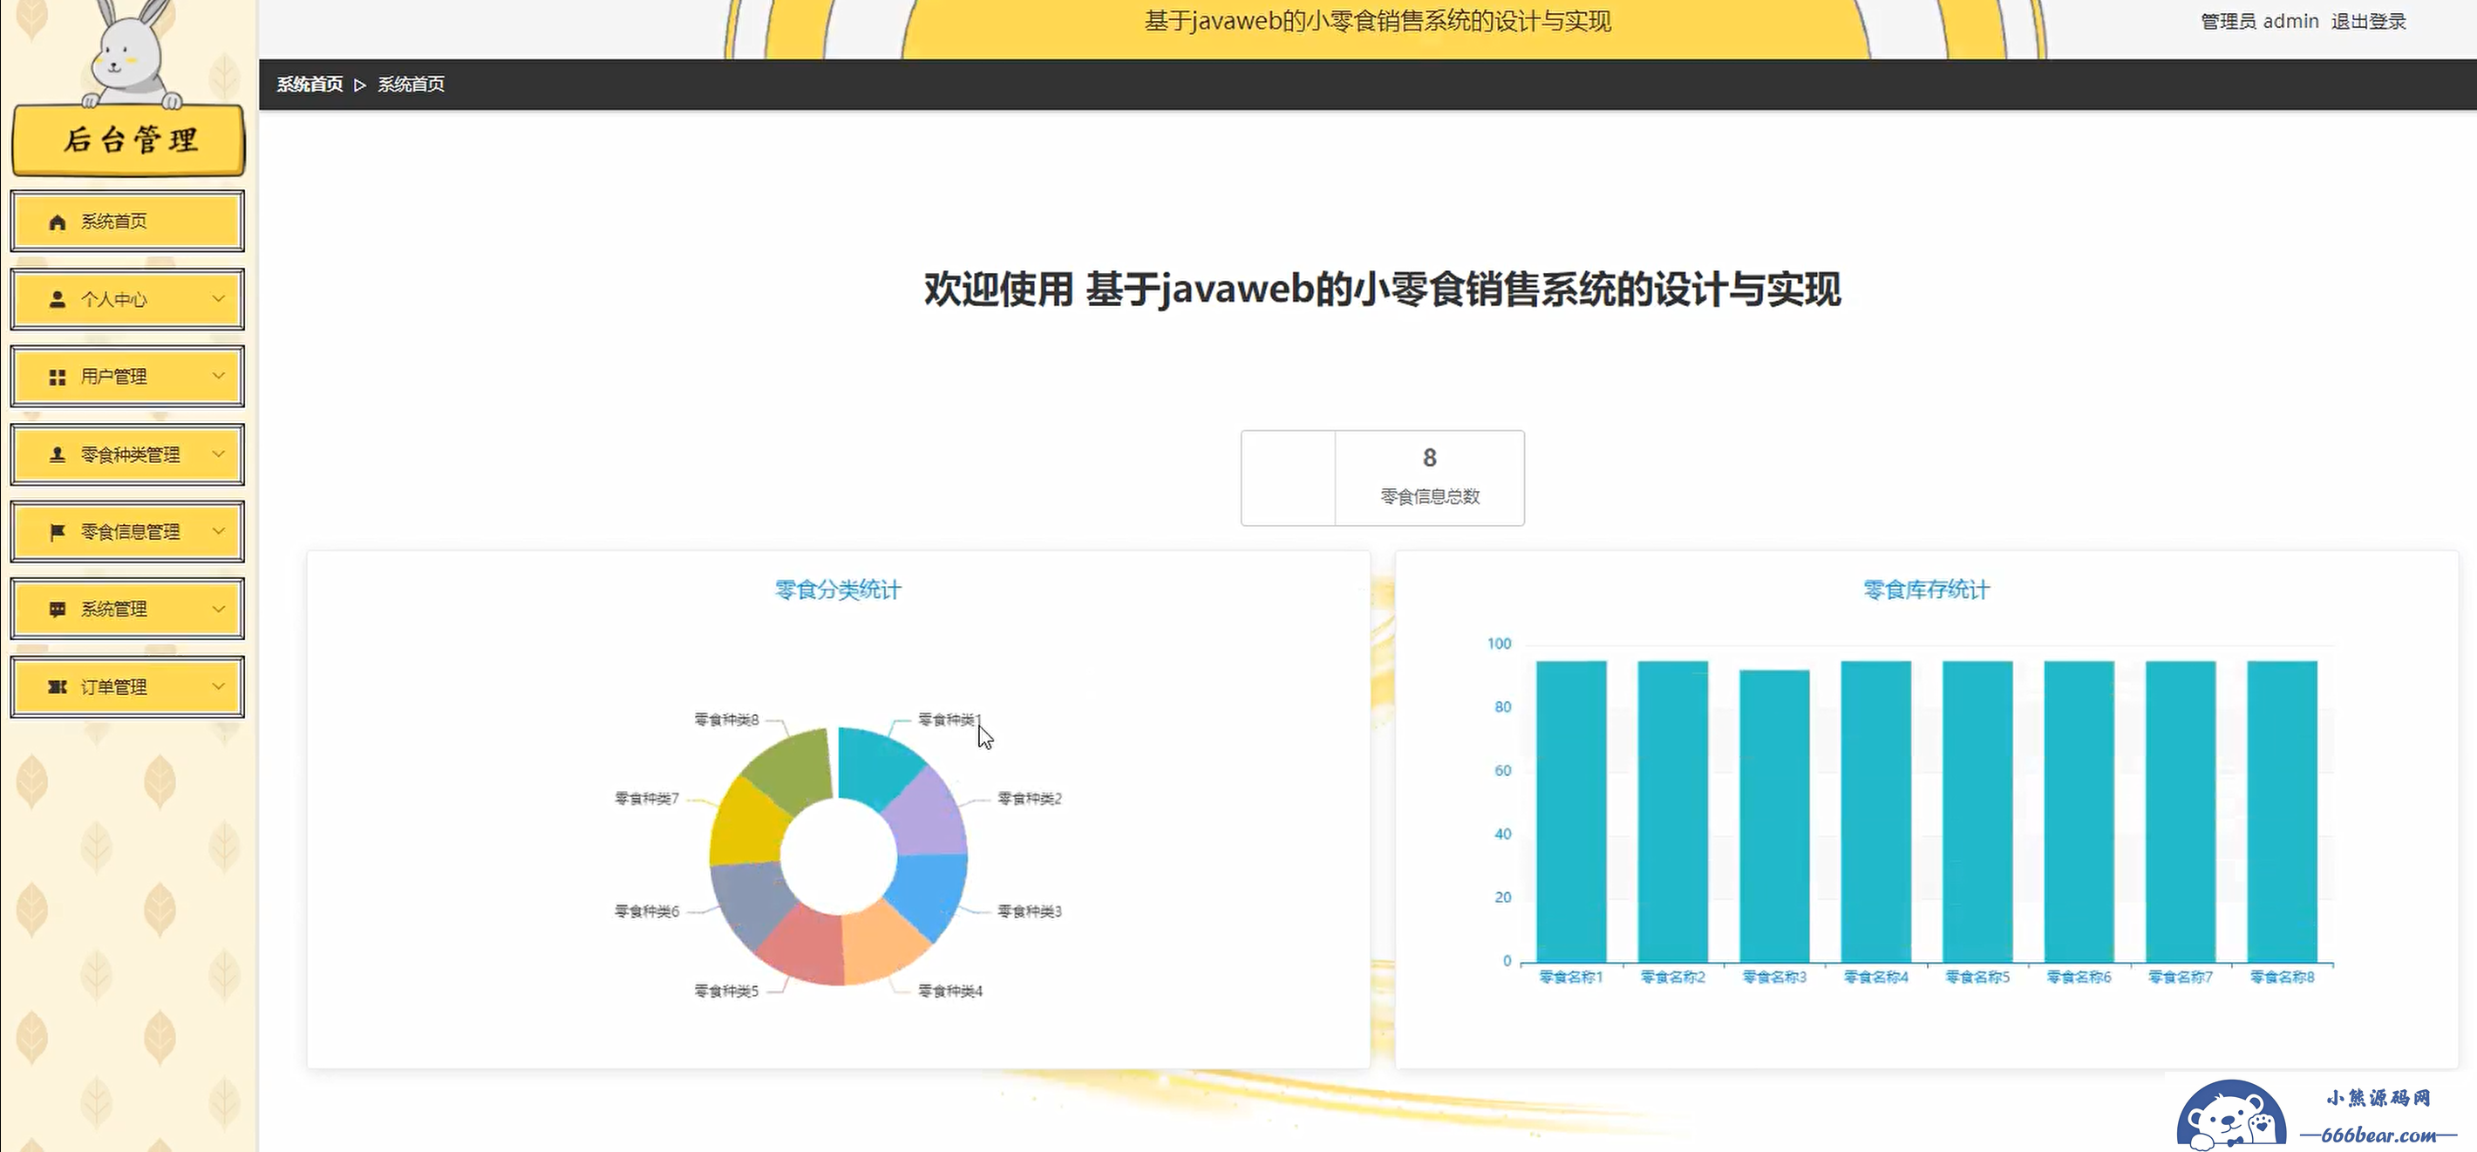Click the shorter 零食名称3 bar
The image size is (2477, 1152).
tap(1774, 816)
